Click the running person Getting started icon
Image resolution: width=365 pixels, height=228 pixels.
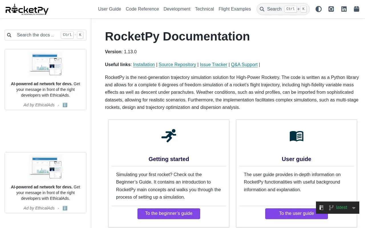[x=169, y=136]
